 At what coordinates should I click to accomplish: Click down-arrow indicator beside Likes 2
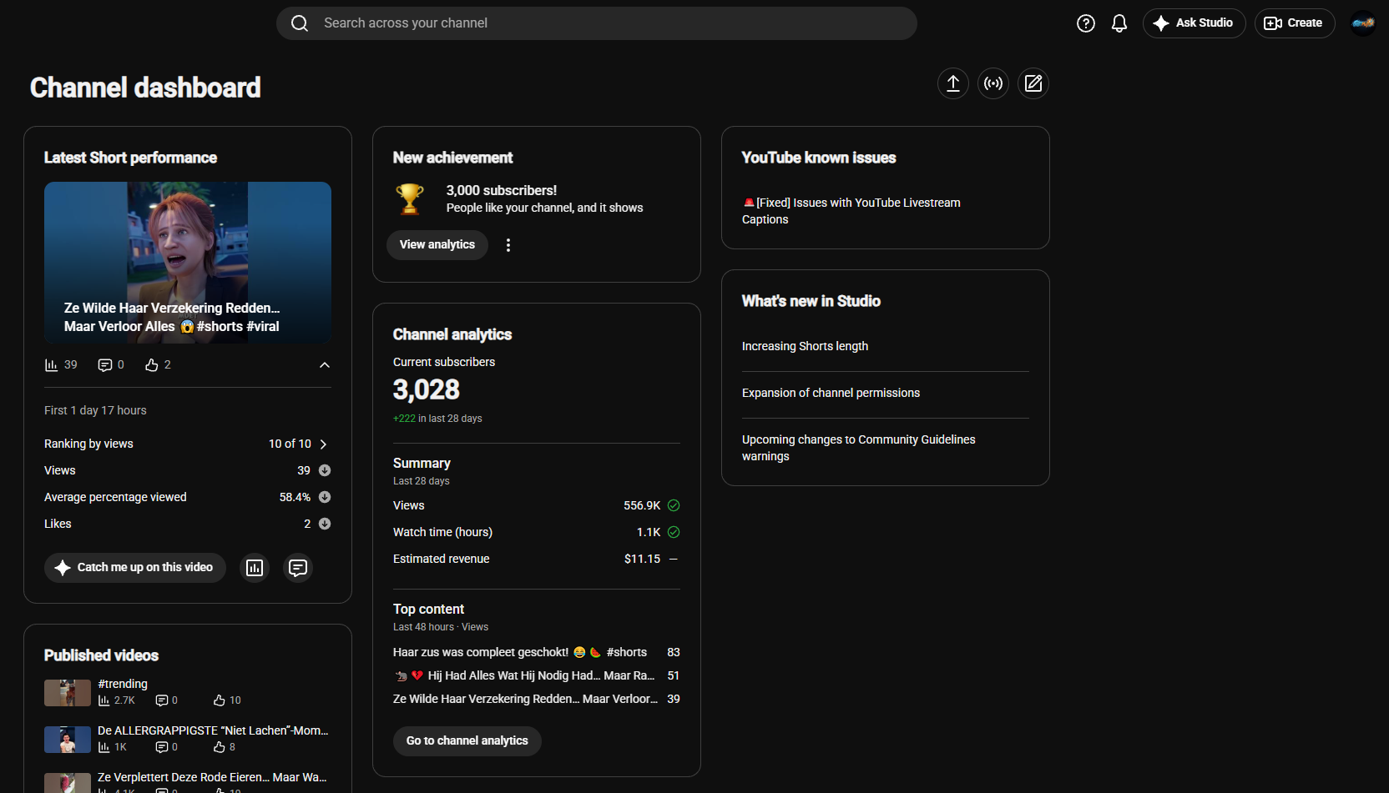(x=325, y=524)
